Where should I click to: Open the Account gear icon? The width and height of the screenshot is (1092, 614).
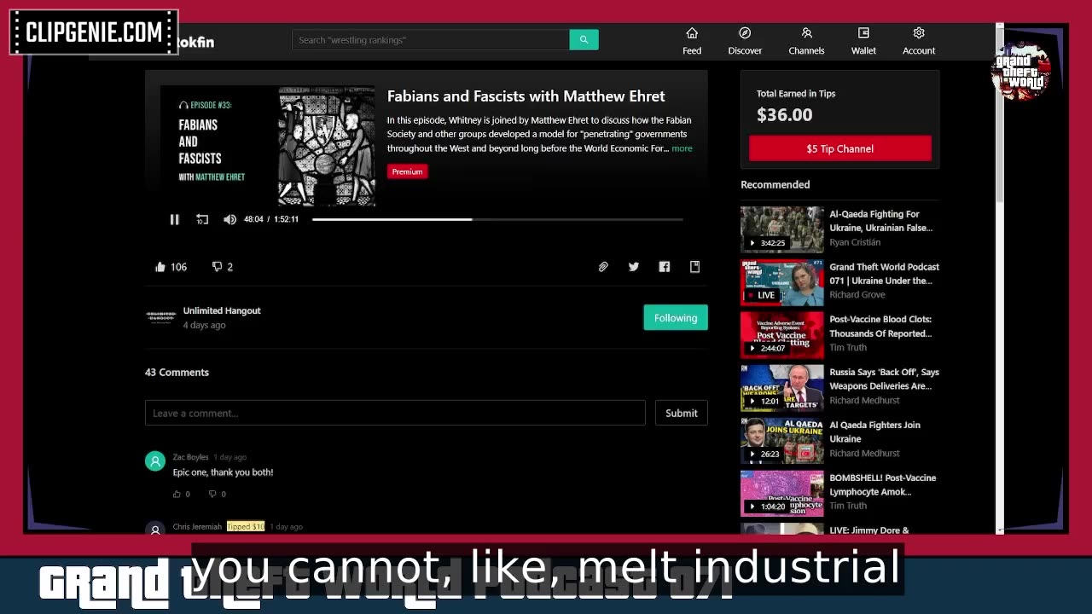(x=919, y=33)
